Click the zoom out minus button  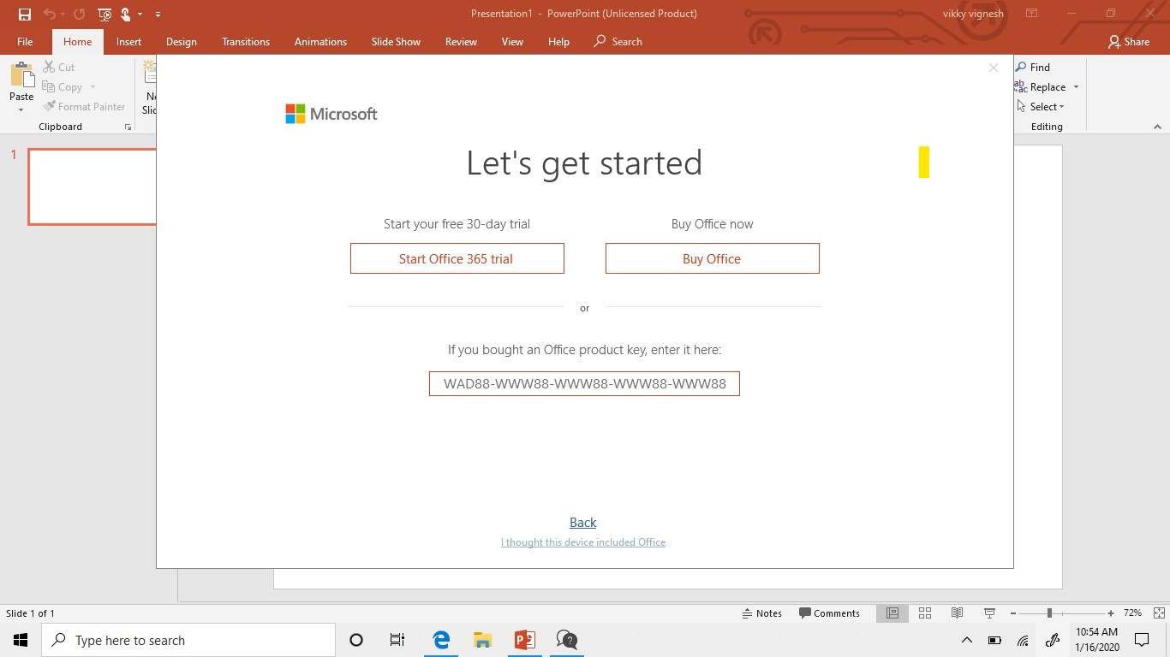point(1013,613)
